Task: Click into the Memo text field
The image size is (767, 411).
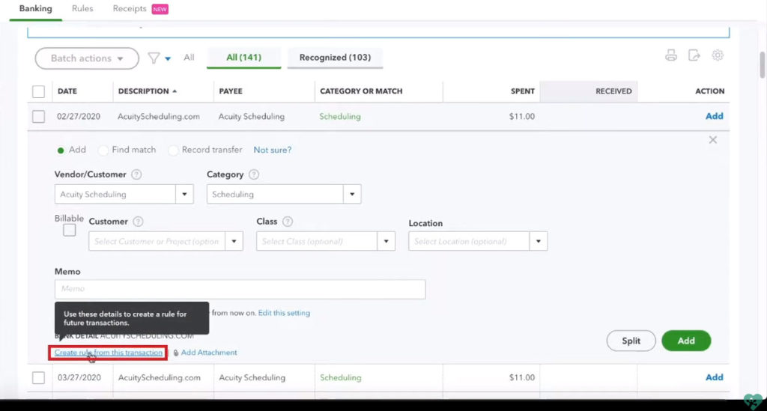Action: point(240,289)
